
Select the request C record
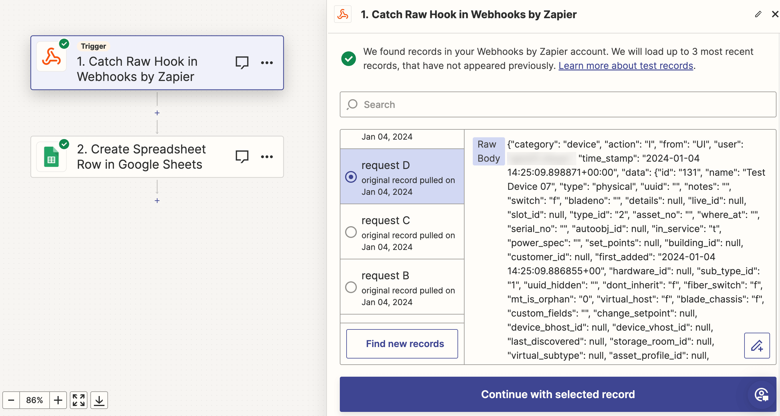coord(351,232)
